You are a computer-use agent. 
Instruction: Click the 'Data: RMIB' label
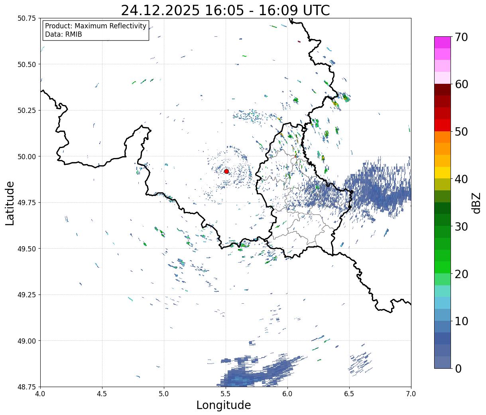coord(63,34)
